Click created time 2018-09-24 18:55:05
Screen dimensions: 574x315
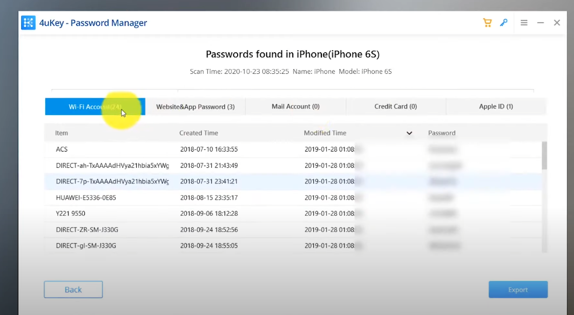209,245
